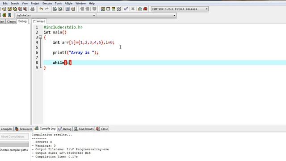Click the Close file toolbar icon
The image size is (286, 161).
pos(20,9)
